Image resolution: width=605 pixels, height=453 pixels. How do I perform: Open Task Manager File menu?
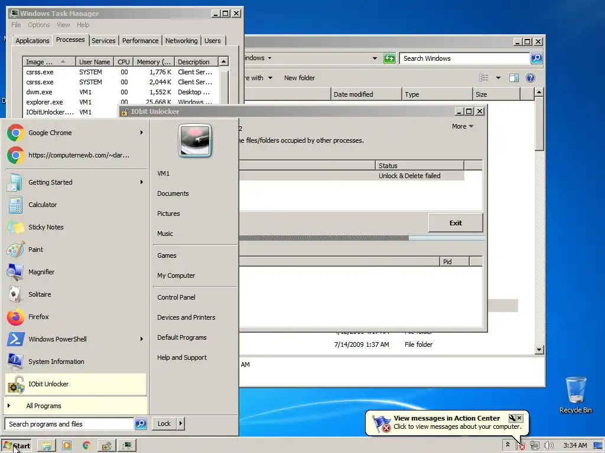pos(16,25)
